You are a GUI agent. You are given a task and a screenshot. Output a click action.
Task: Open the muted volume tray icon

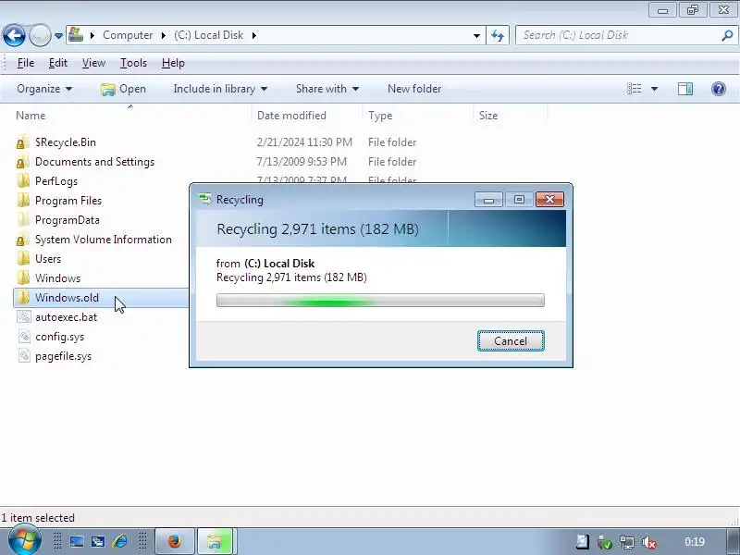pos(649,542)
